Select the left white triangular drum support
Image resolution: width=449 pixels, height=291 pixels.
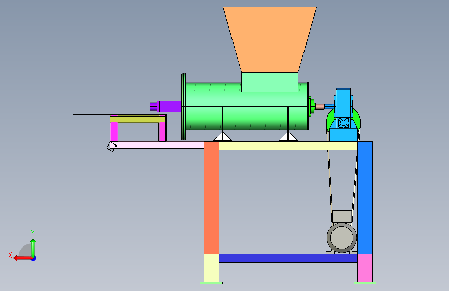tap(223, 137)
